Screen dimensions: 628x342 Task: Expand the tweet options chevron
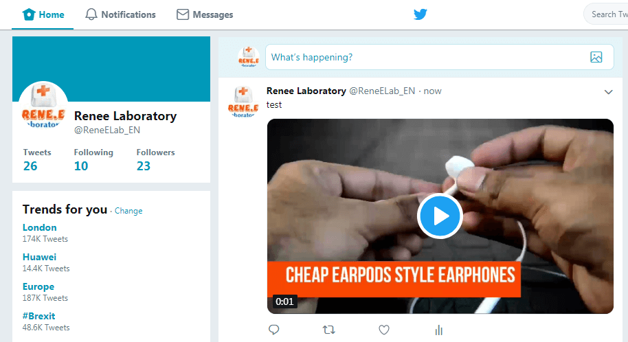608,92
